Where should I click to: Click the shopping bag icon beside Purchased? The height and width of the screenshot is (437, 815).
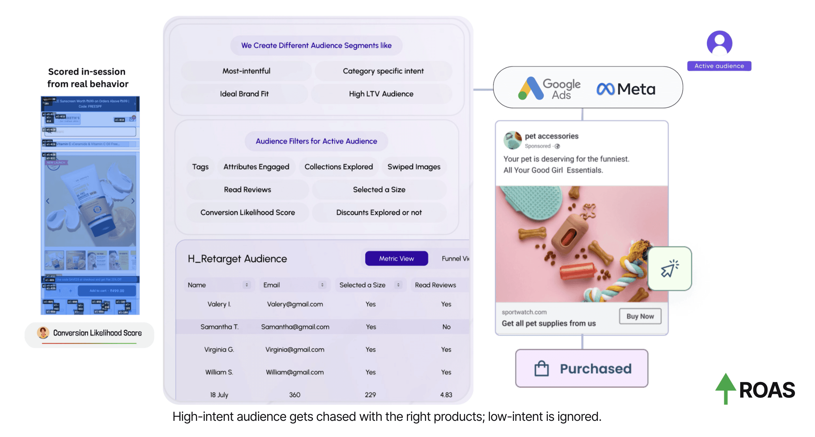click(x=541, y=368)
